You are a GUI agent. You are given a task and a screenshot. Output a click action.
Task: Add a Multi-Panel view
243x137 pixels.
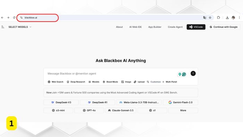tap(169, 82)
